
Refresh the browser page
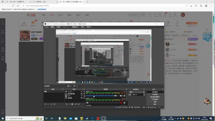(x=13, y=6)
